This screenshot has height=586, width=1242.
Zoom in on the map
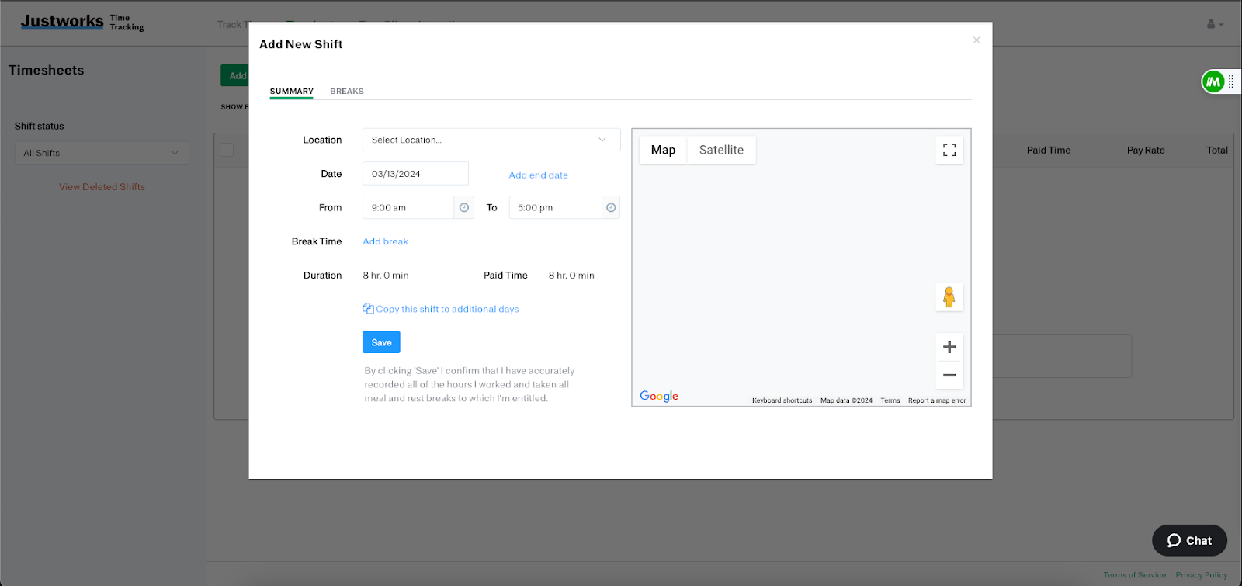click(949, 347)
